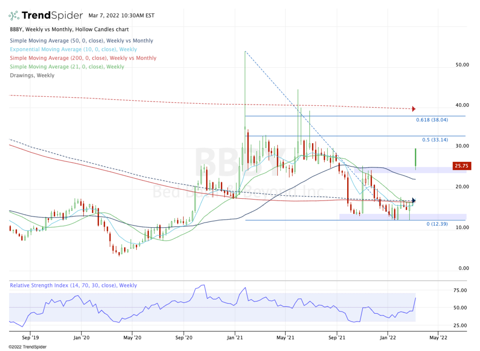Screen dimensions: 480x351
Task: Click the May '22 date axis label
Action: [438, 337]
